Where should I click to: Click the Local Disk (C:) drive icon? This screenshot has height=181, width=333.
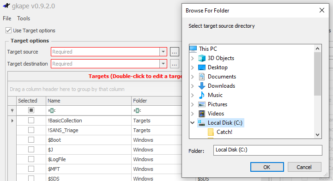click(201, 123)
